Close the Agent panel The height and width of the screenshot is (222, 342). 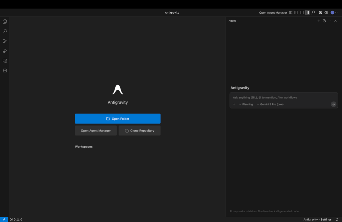point(335,21)
